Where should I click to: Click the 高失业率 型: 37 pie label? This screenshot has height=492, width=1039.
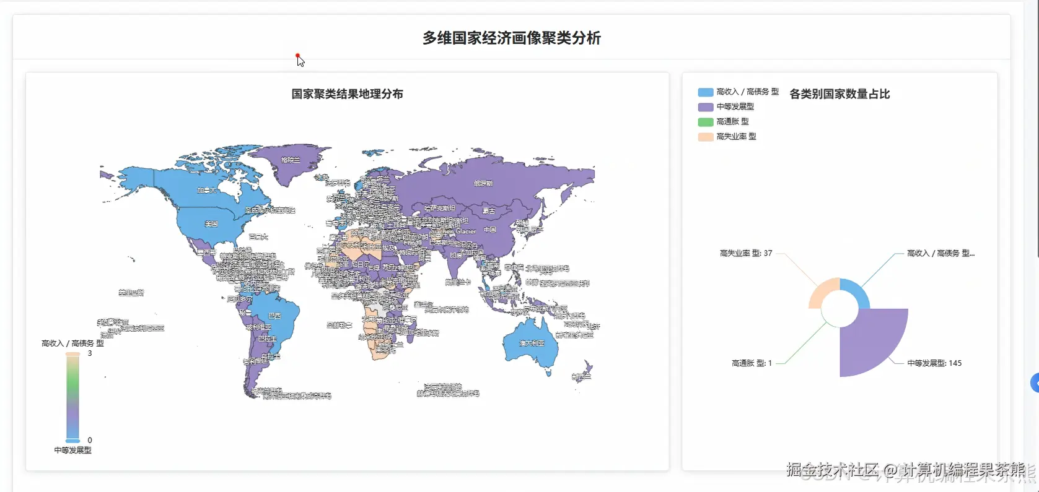tap(746, 253)
